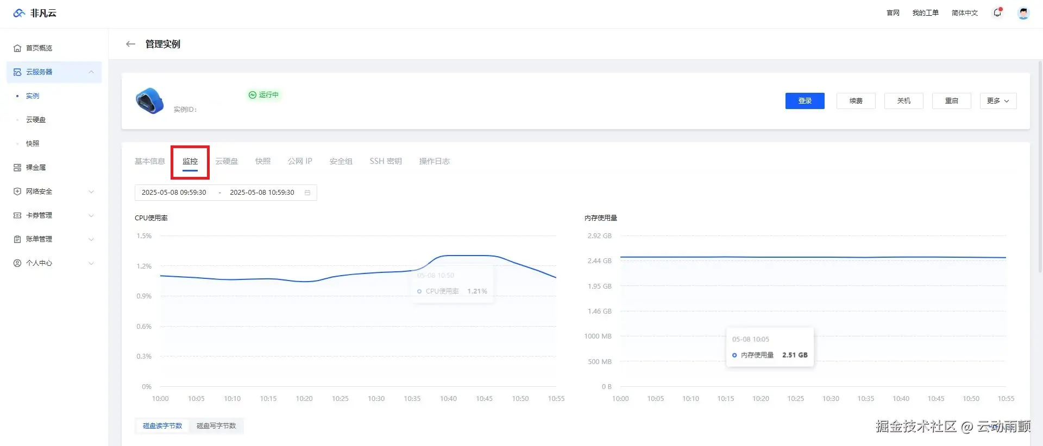Open the notification bell icon
Image resolution: width=1043 pixels, height=446 pixels.
[x=997, y=13]
